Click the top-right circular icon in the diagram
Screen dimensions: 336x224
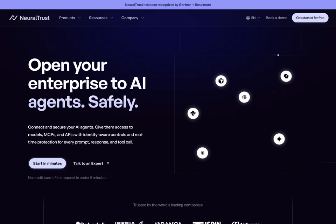[286, 76]
